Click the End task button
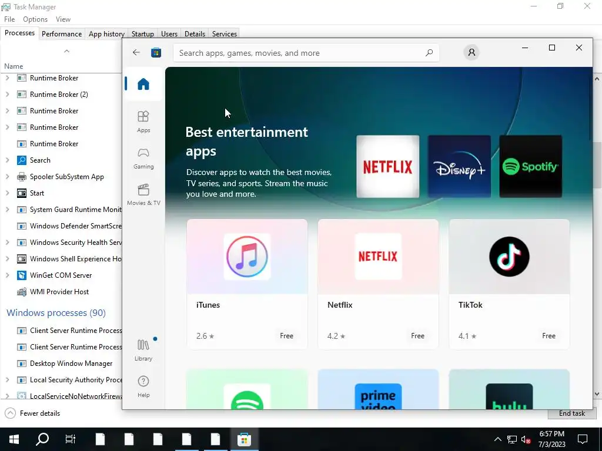 point(571,413)
